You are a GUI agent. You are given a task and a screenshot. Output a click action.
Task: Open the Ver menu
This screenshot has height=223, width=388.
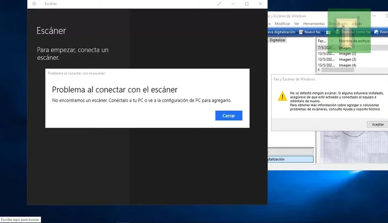coord(297,24)
